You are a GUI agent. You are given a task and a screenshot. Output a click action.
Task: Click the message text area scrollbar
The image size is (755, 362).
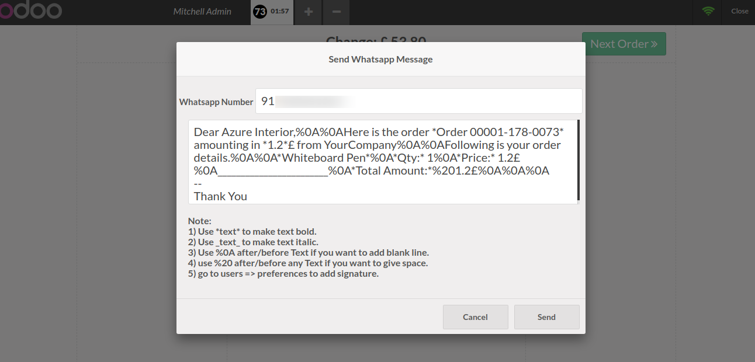click(x=578, y=160)
